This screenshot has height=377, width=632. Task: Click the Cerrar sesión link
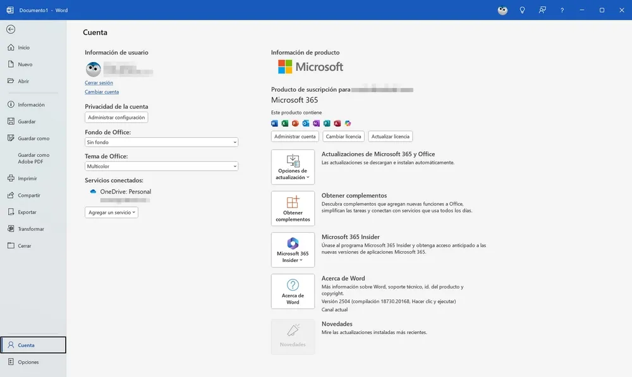tap(99, 83)
